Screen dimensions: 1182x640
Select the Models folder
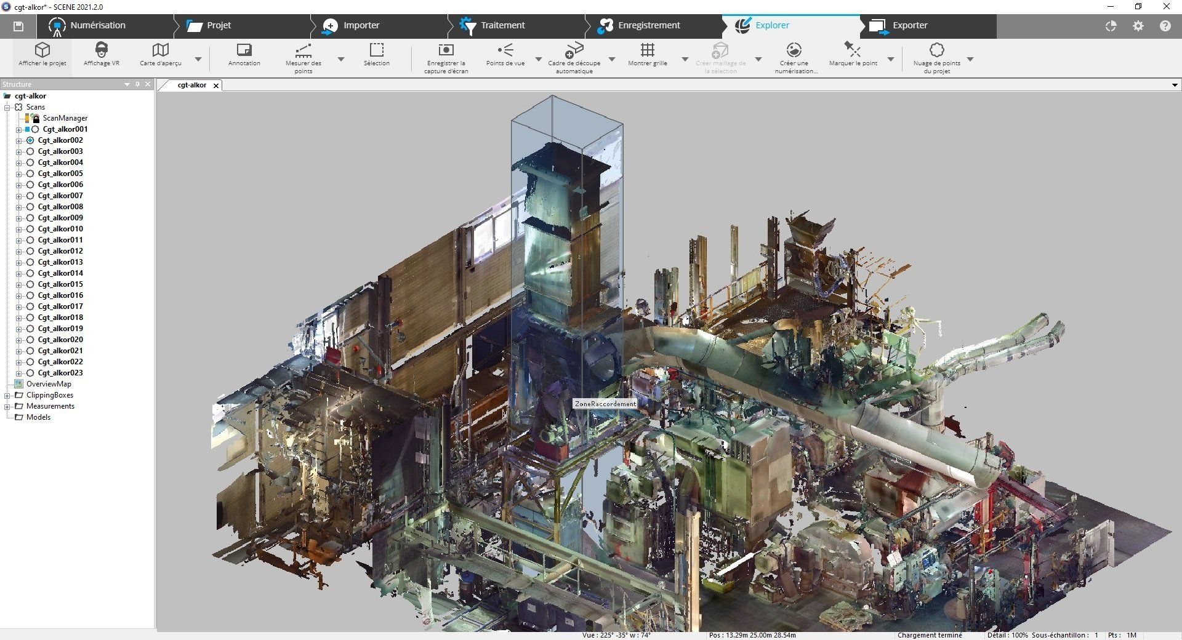(x=38, y=417)
